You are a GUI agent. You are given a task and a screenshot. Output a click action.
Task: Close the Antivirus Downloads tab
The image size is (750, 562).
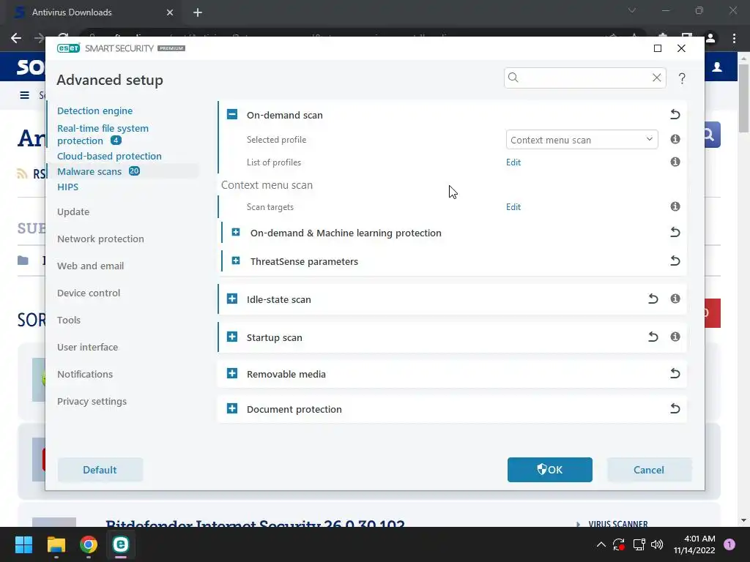tap(169, 12)
